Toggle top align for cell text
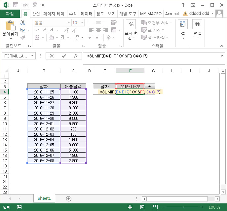Viewport: 227px width, 211px height. point(91,22)
